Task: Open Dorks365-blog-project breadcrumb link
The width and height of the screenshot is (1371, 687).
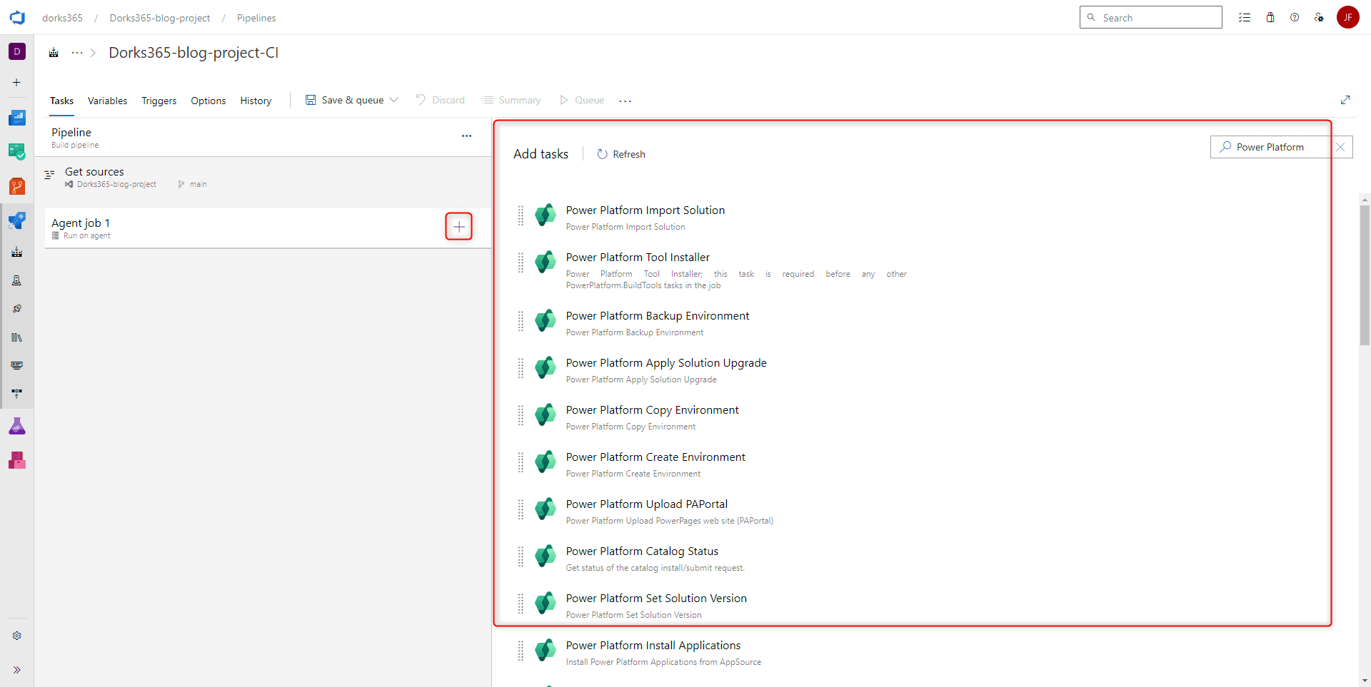Action: [160, 18]
